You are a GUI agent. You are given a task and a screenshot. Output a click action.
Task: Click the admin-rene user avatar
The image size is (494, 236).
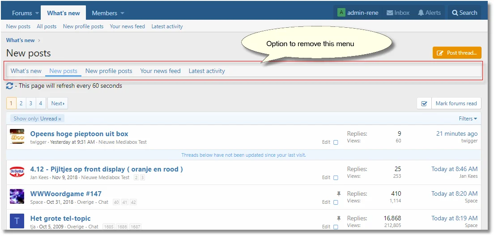pos(341,13)
